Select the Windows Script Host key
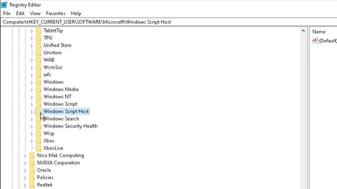Viewport: 337px width, 189px height. 66,111
